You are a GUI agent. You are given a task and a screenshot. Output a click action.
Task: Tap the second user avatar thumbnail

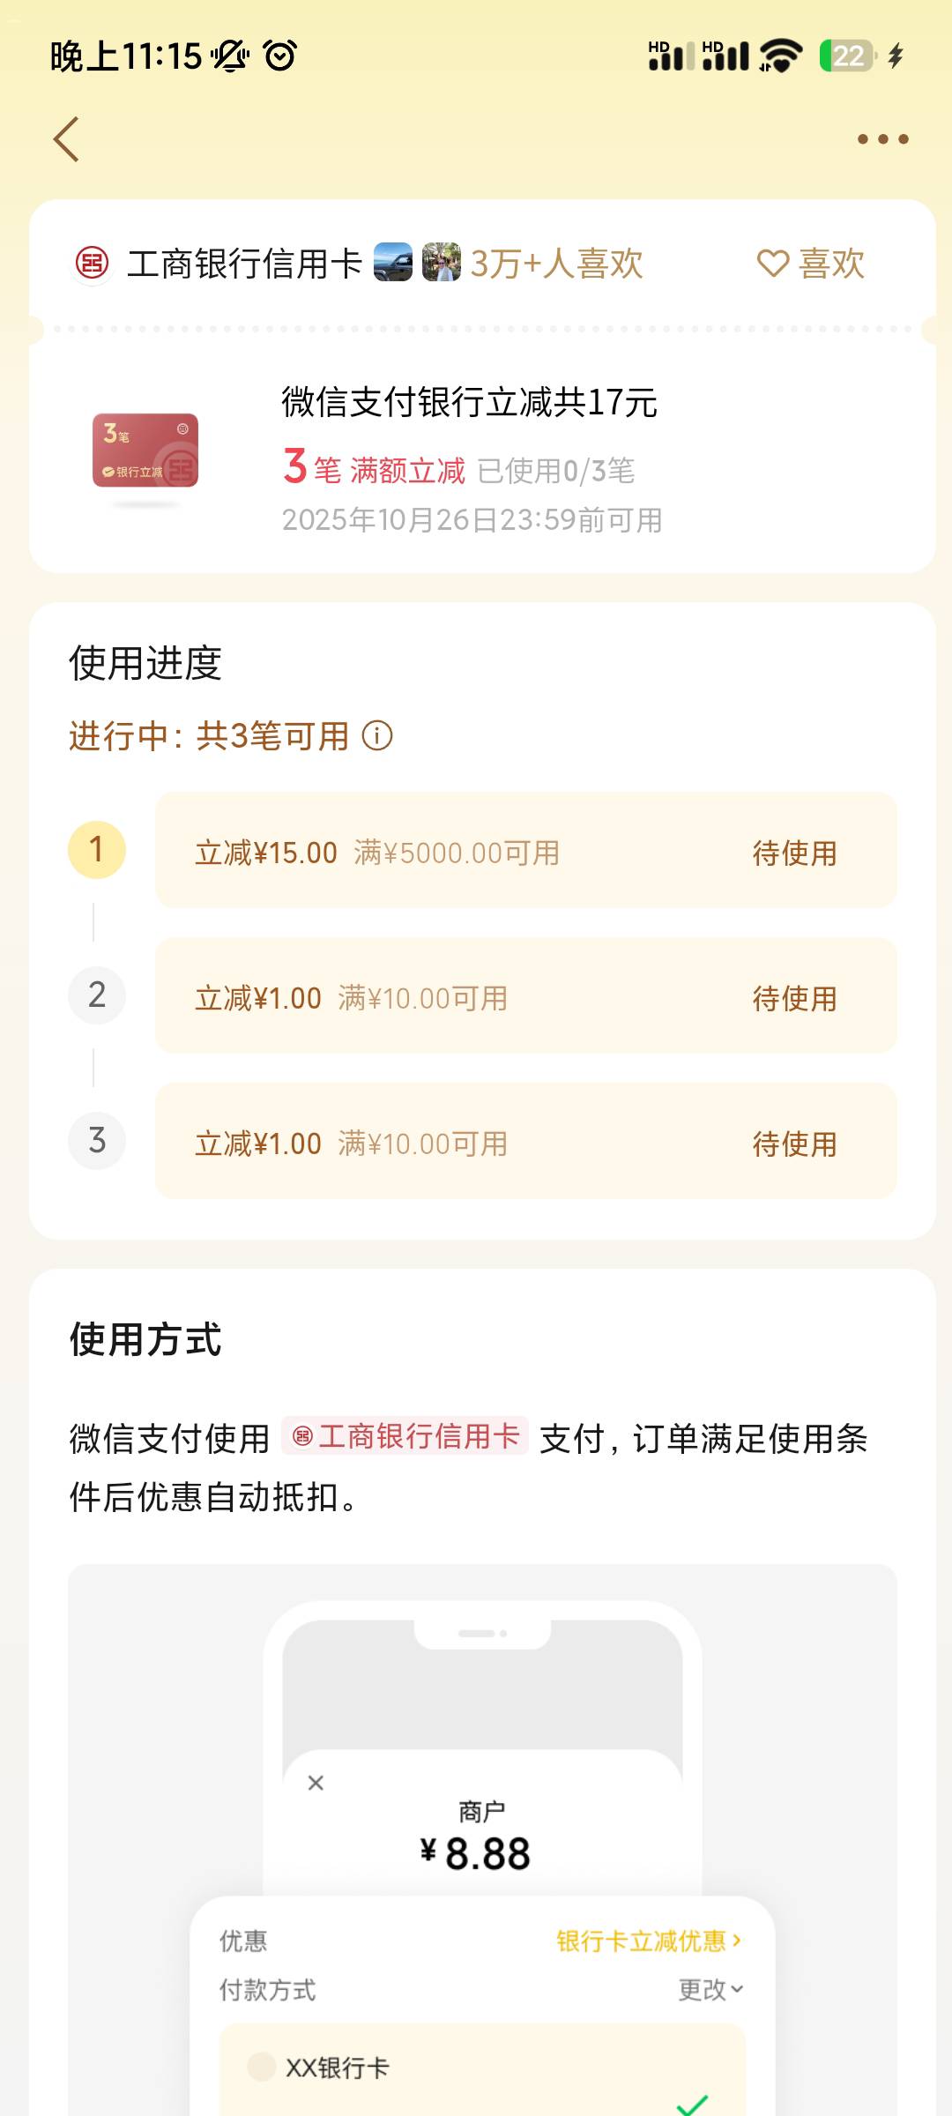pos(441,263)
